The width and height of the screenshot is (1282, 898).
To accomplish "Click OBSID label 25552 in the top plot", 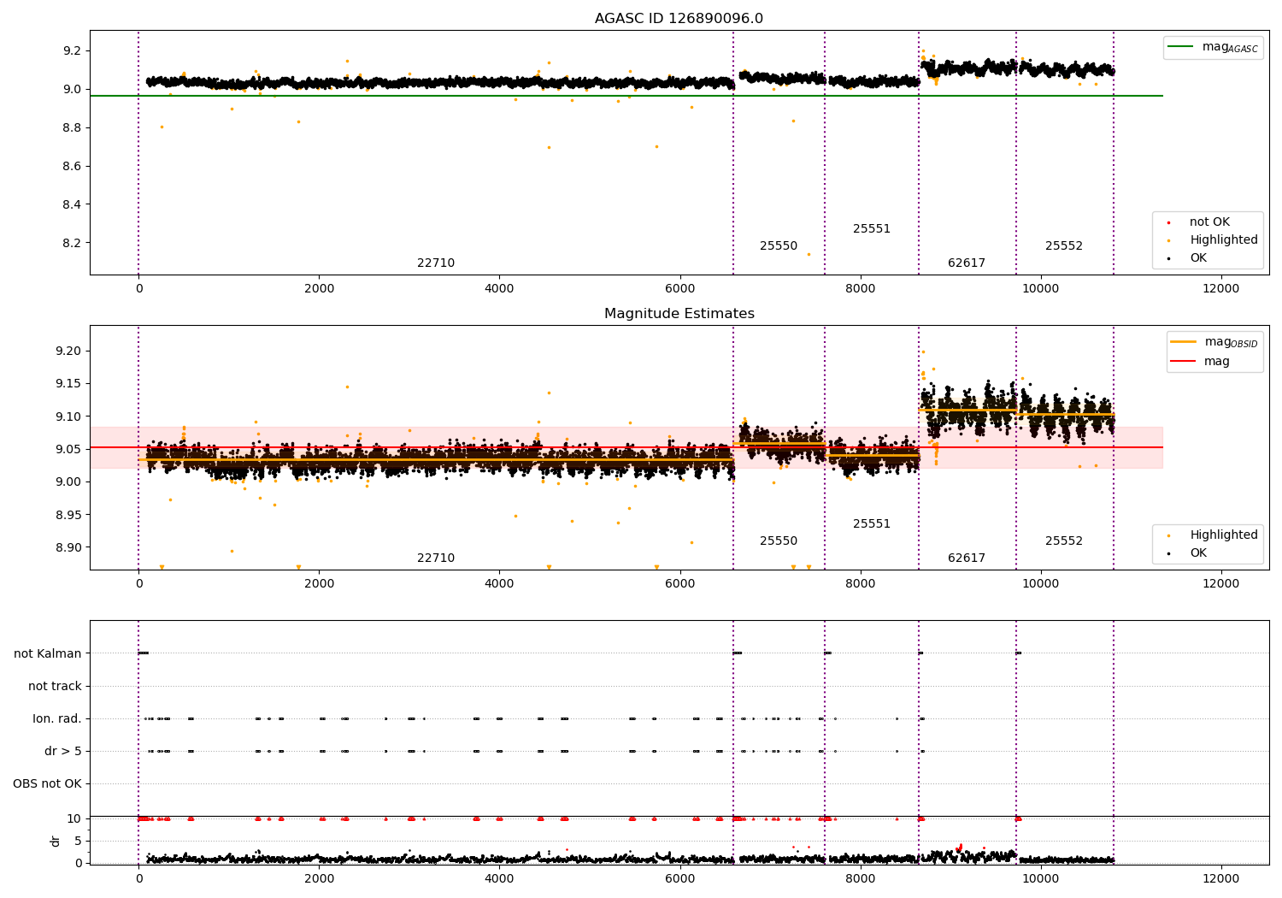I will tap(1064, 246).
